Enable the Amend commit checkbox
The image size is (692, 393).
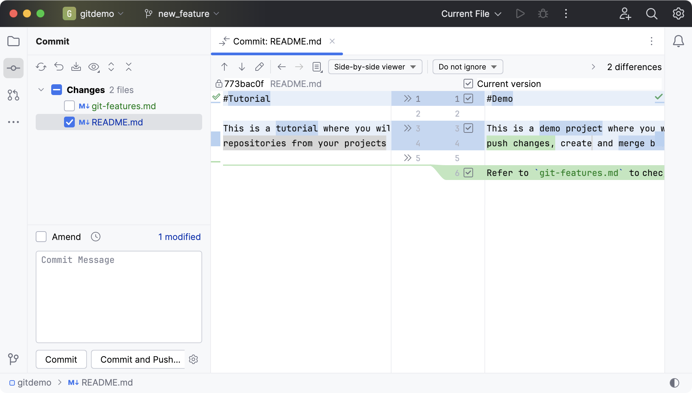point(41,237)
